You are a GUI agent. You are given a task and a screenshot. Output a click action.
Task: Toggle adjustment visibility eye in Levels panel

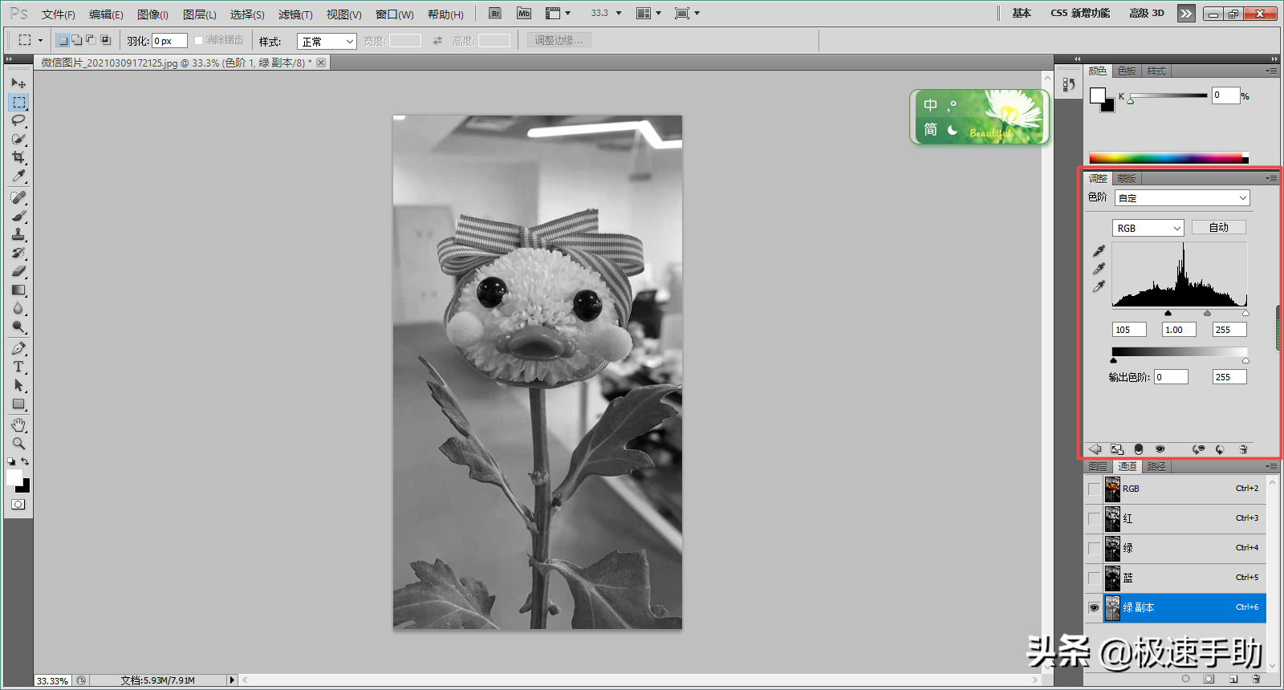click(x=1160, y=449)
